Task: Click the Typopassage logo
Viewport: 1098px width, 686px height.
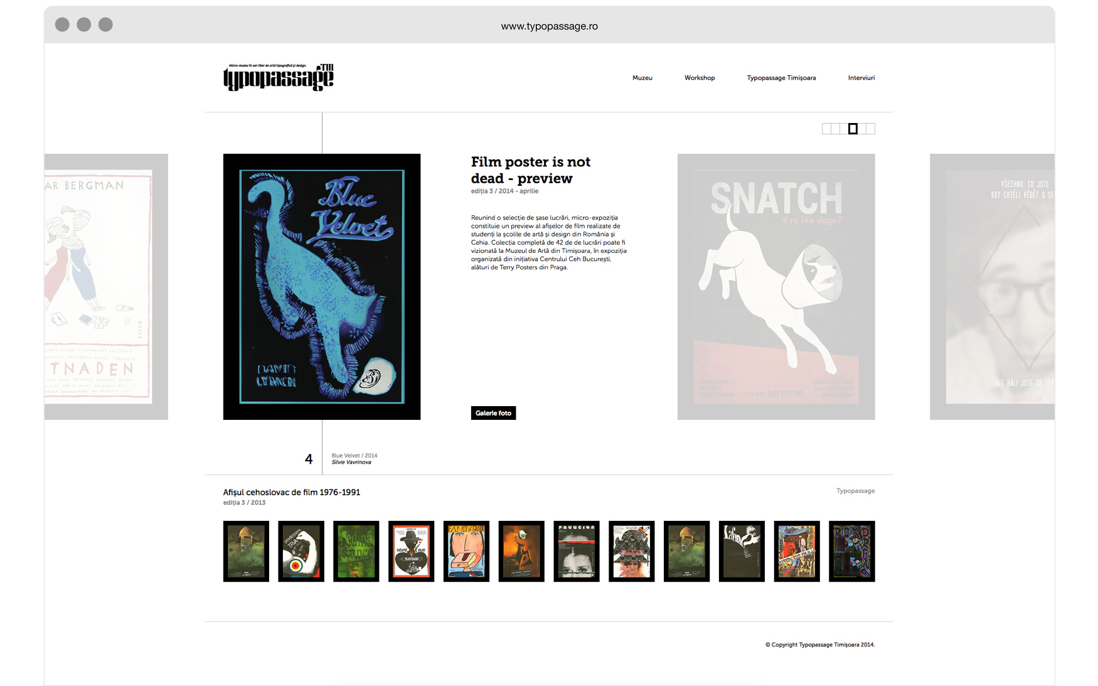Action: (279, 77)
